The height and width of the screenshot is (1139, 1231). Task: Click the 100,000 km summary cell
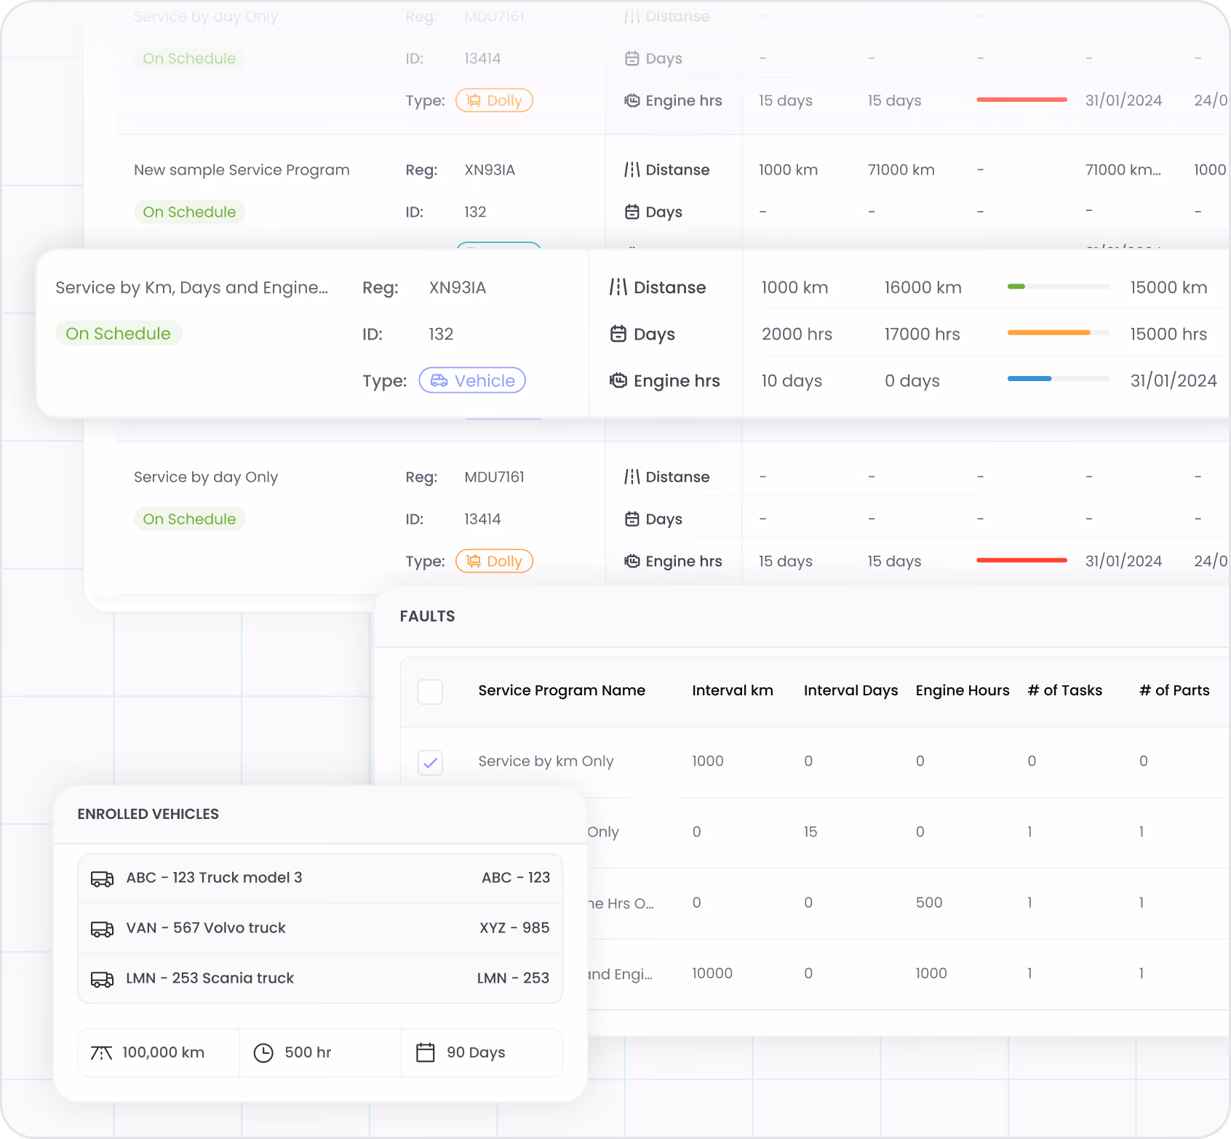(159, 1052)
